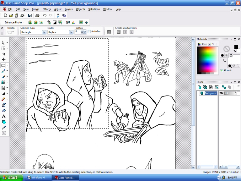241x181 pixels.
Task: Click the Print icon
Action: 37,15
